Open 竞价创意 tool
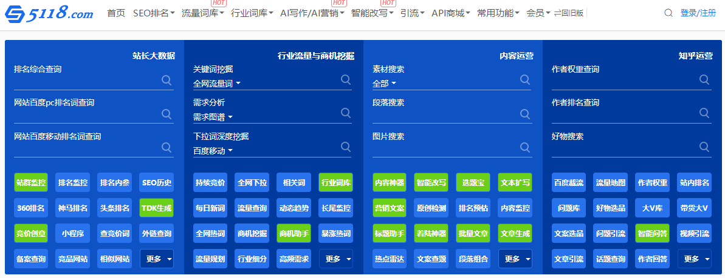725x278 pixels. click(x=31, y=233)
